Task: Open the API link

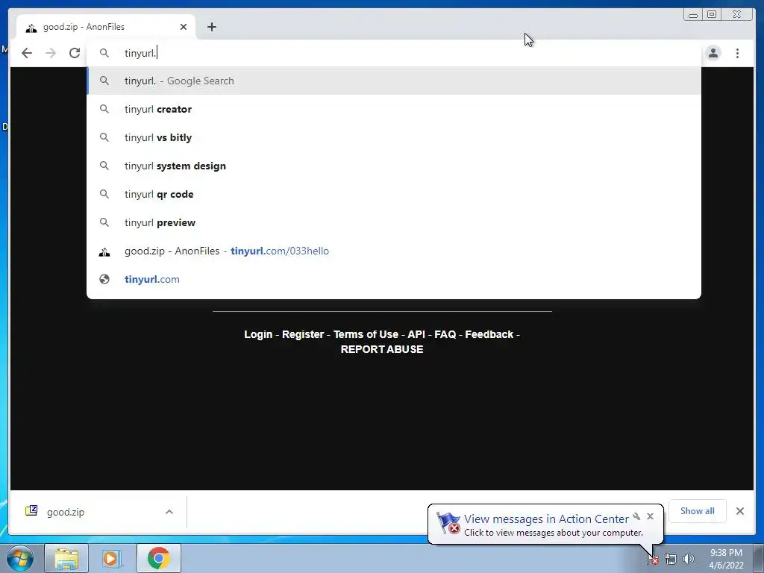Action: (416, 334)
